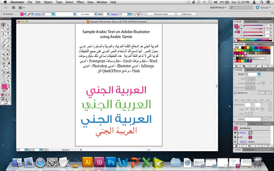
Task: Select the Eraser tool
Action: [x=8, y=46]
